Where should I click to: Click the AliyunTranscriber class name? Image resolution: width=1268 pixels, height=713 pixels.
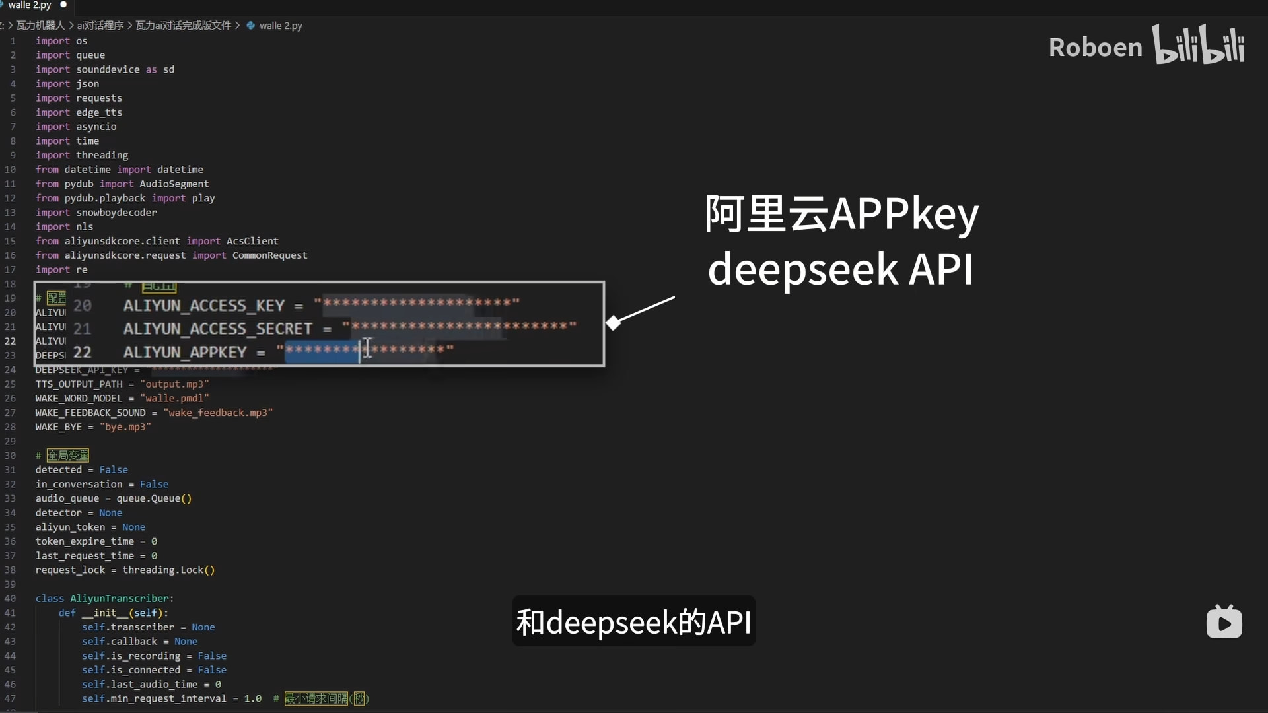pos(120,598)
